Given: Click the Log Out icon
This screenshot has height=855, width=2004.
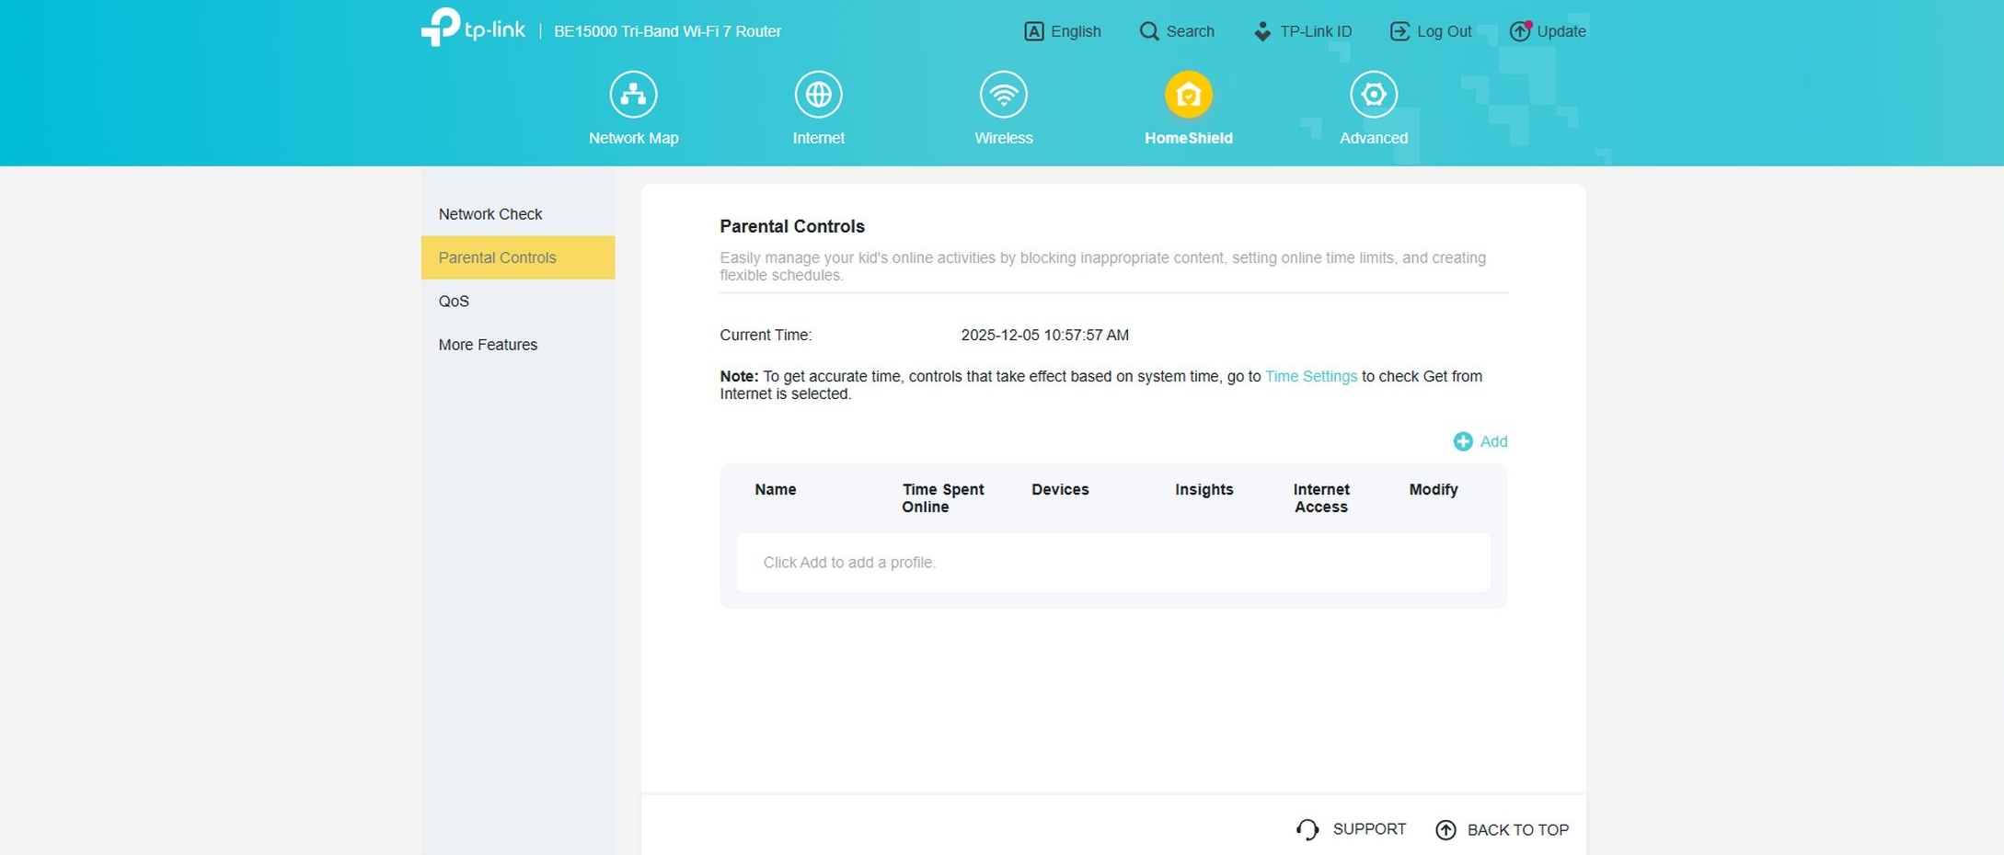Looking at the screenshot, I should point(1399,31).
